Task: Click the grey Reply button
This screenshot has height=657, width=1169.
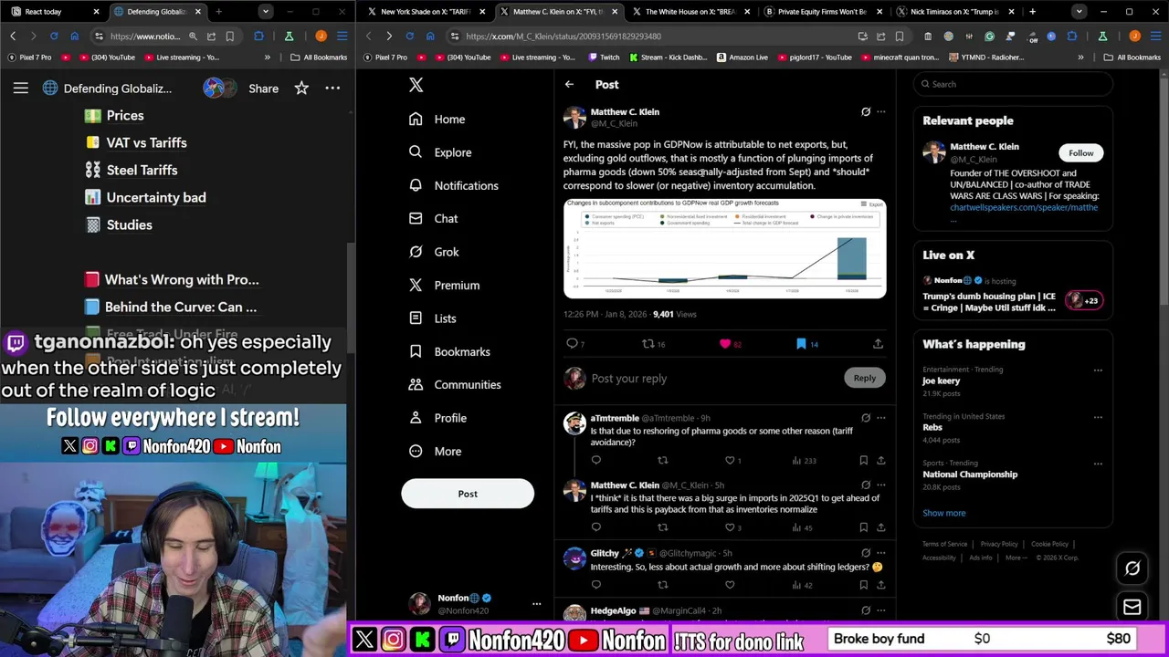Action: pyautogui.click(x=864, y=378)
